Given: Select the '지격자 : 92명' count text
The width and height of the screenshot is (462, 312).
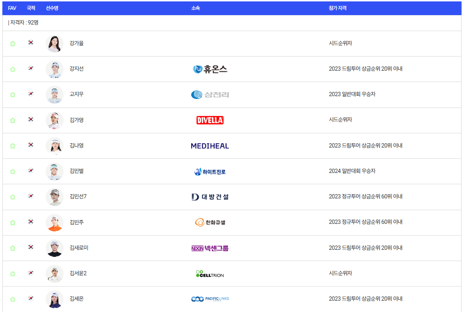Looking at the screenshot, I should click(x=23, y=23).
